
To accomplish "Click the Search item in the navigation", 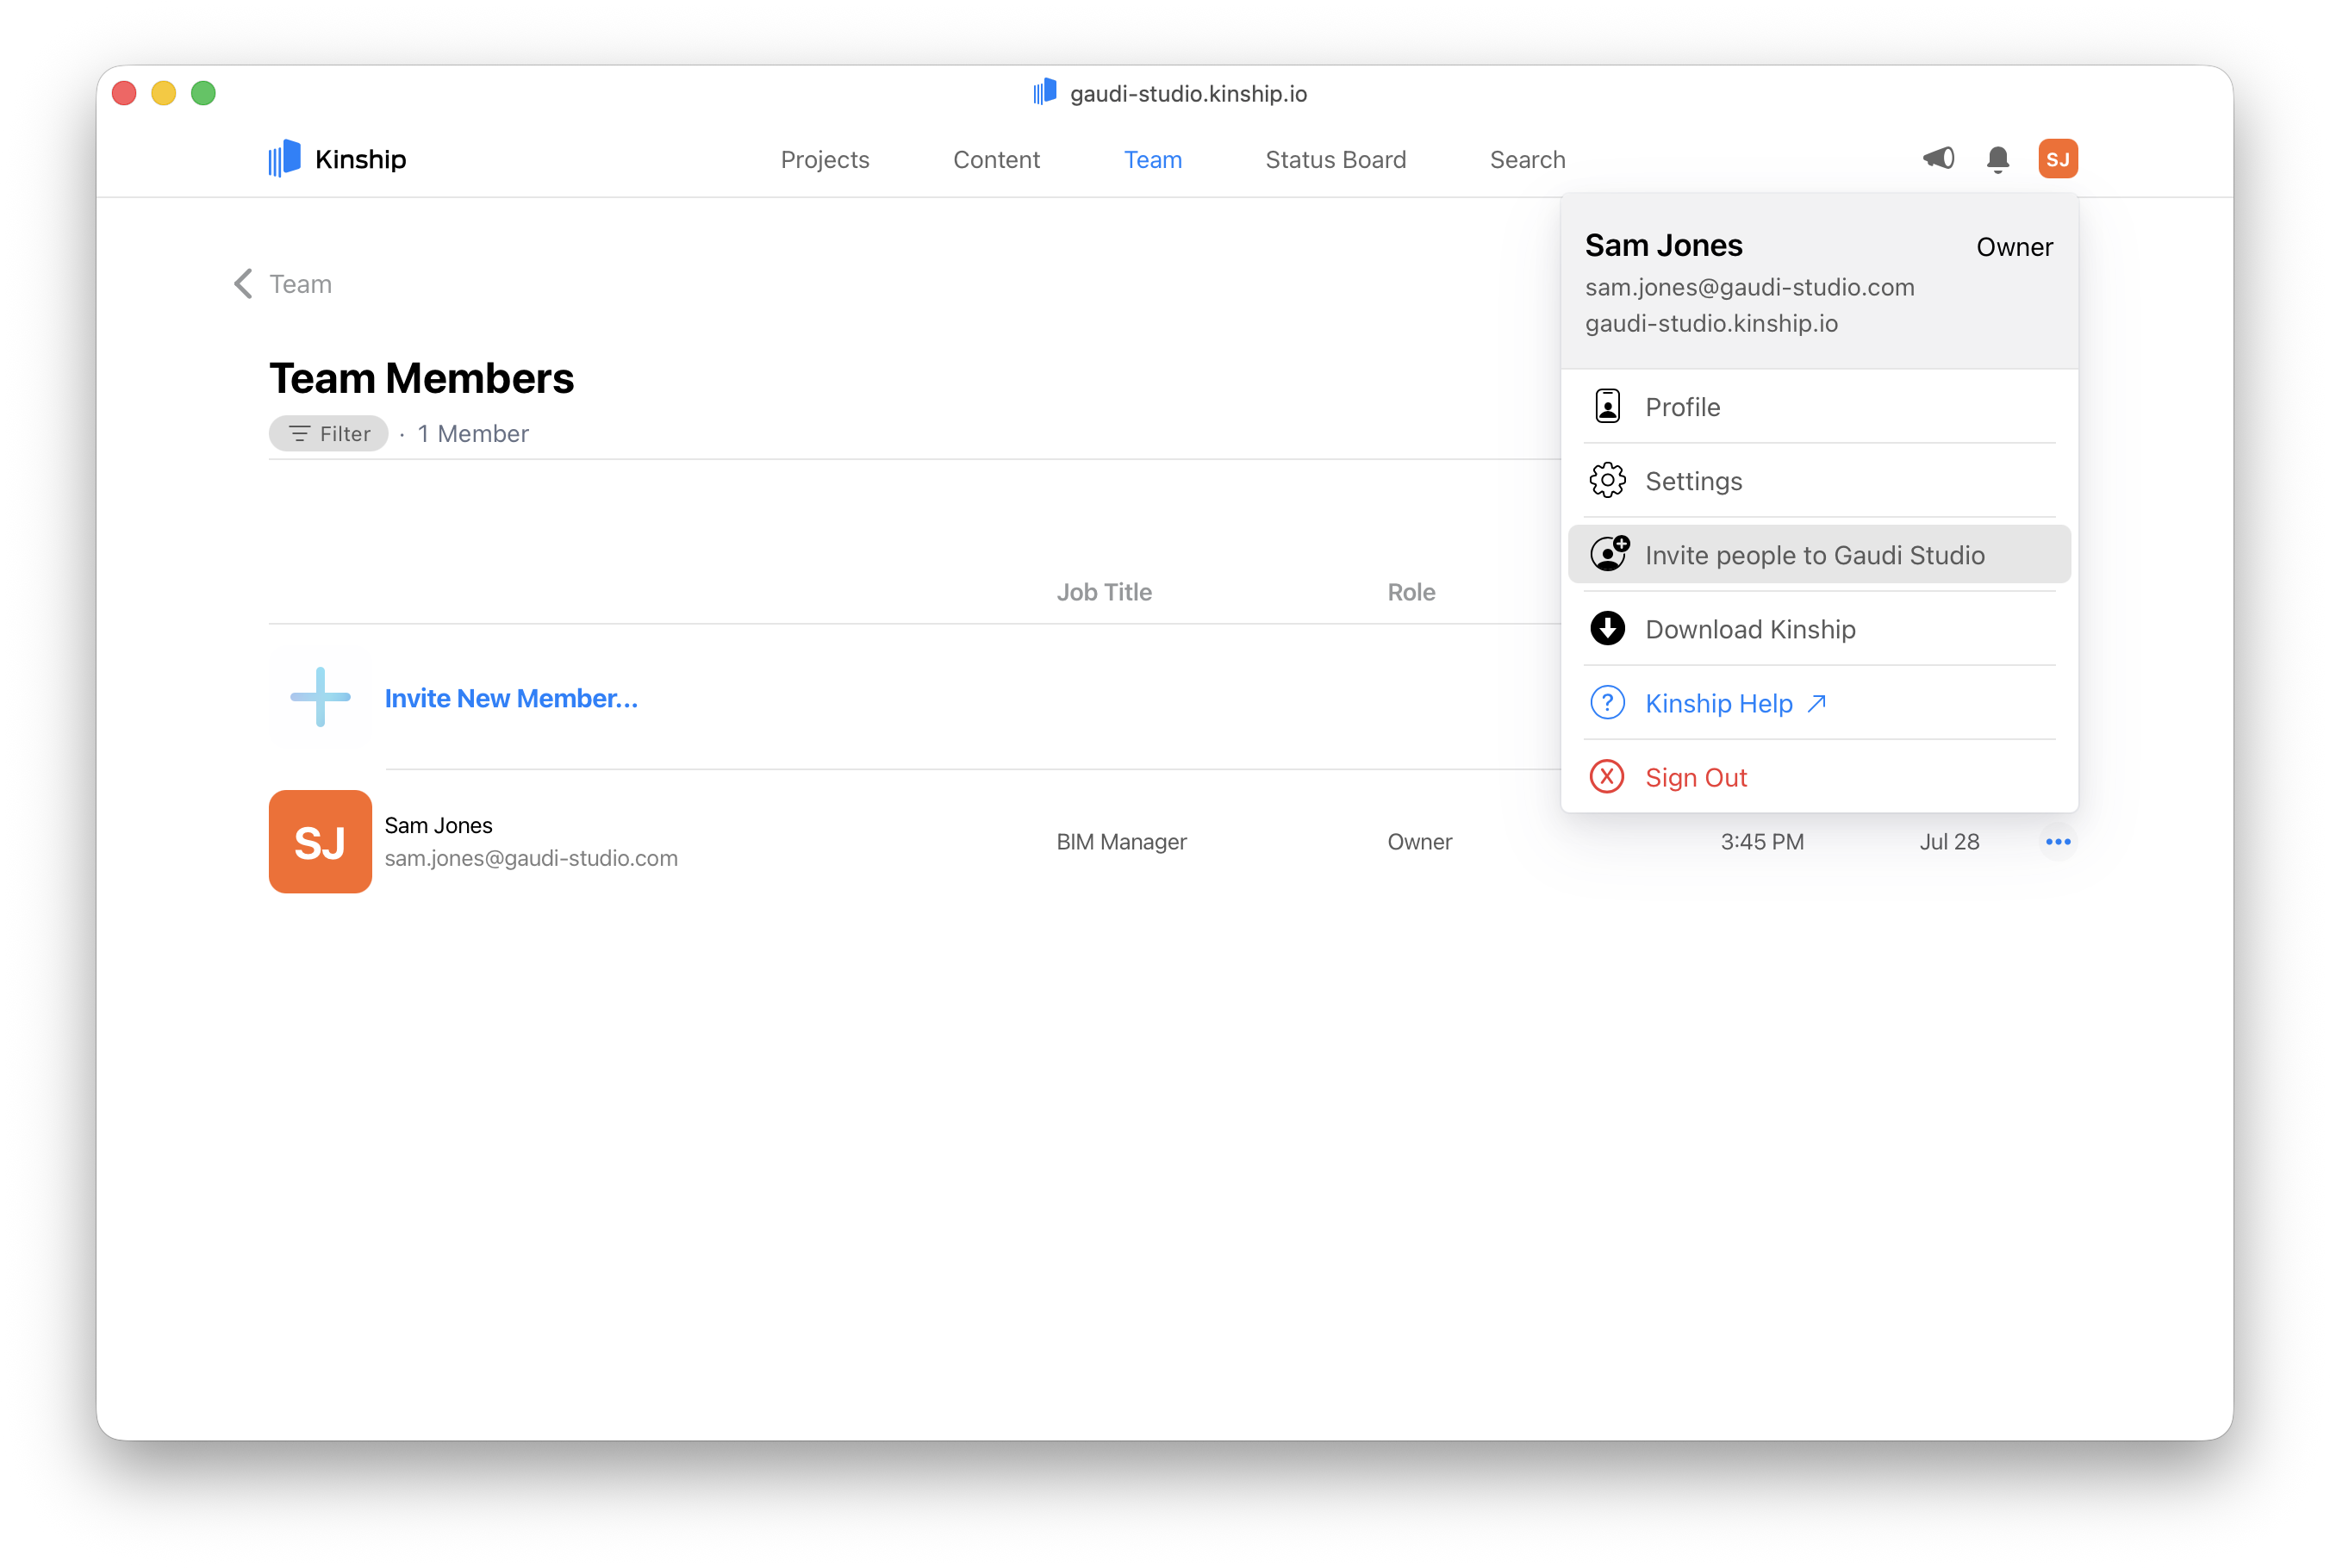I will pos(1526,160).
